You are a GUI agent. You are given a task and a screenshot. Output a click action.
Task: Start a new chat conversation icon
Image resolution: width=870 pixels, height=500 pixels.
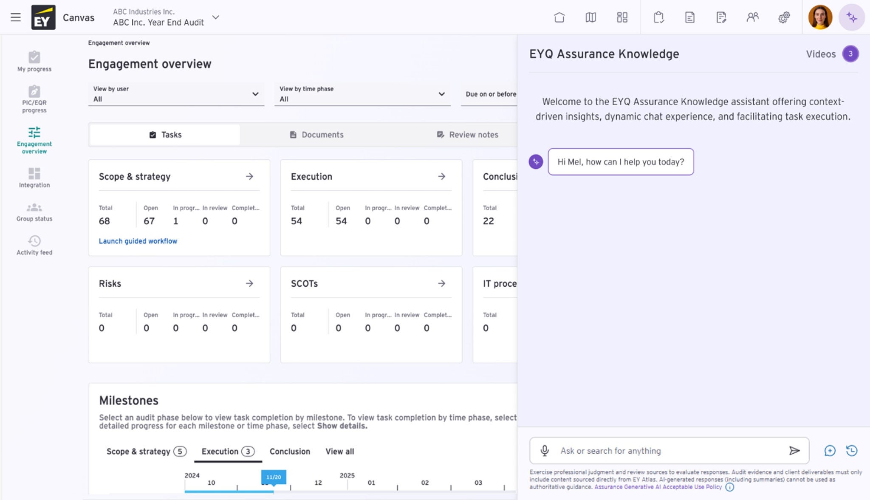click(830, 451)
